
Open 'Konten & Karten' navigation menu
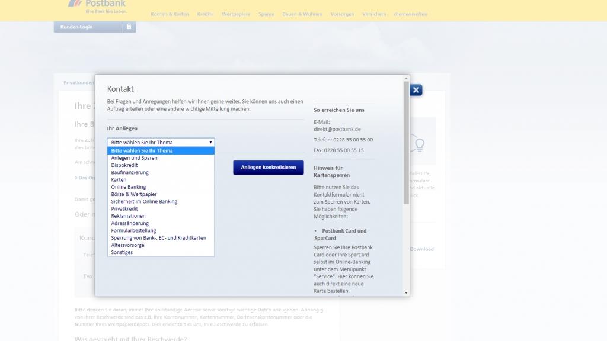pos(170,14)
